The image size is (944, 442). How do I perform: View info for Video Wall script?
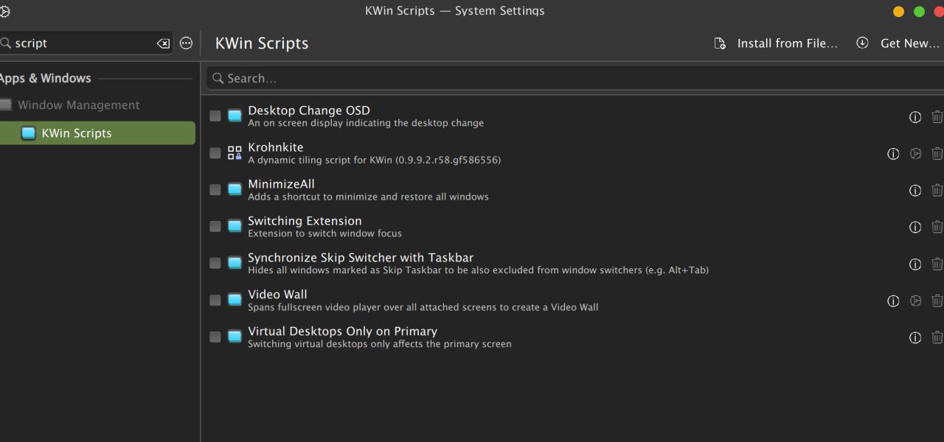893,301
